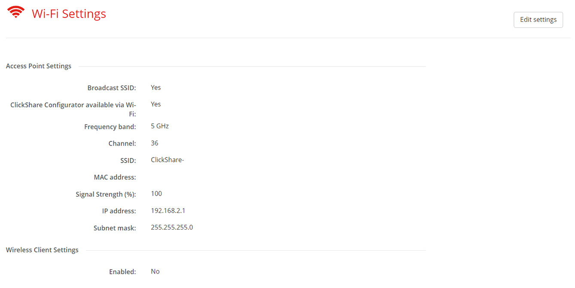Click the ClickShare Configurator available via Wi-Fi label
This screenshot has width=575, height=288.
(x=73, y=109)
